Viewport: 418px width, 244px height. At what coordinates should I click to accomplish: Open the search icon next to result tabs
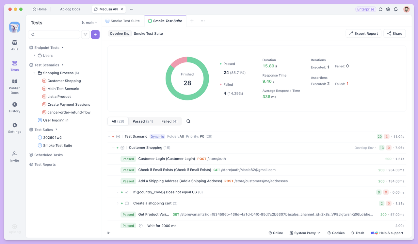188,121
